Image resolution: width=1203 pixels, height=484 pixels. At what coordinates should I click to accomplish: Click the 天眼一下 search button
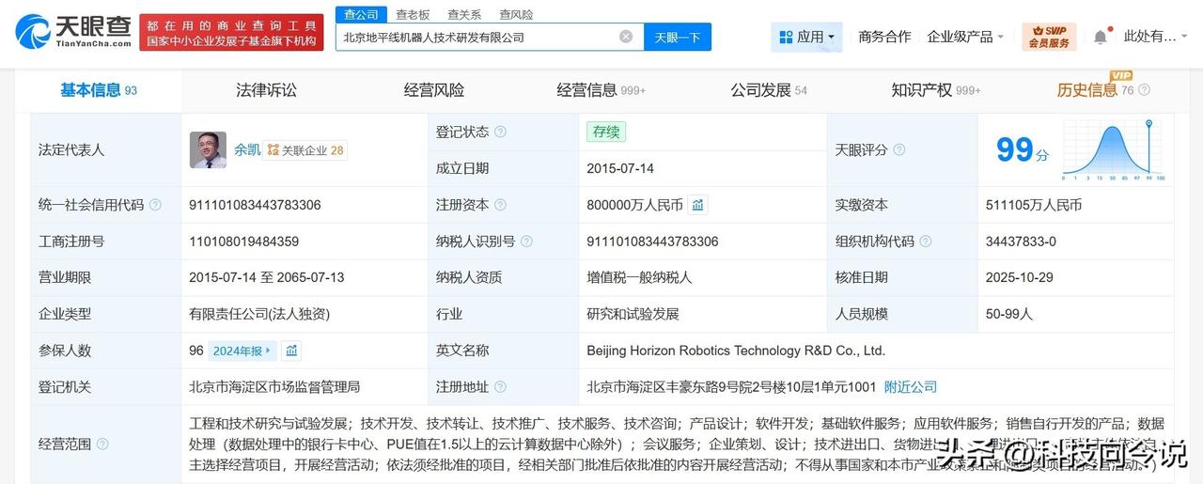[678, 37]
